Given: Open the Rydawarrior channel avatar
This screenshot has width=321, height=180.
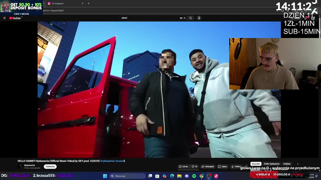Looking at the screenshot, I should click(20, 166).
